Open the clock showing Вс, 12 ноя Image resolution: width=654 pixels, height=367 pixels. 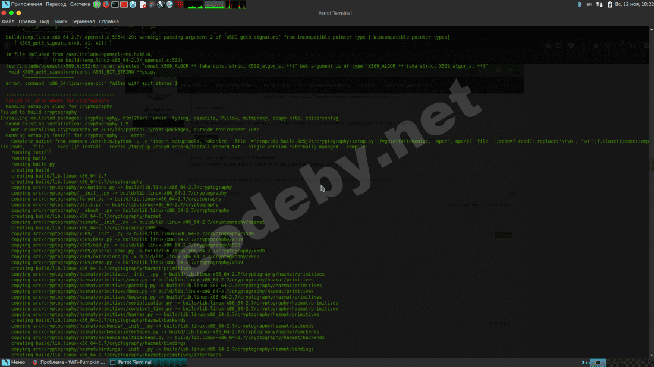pyautogui.click(x=633, y=4)
